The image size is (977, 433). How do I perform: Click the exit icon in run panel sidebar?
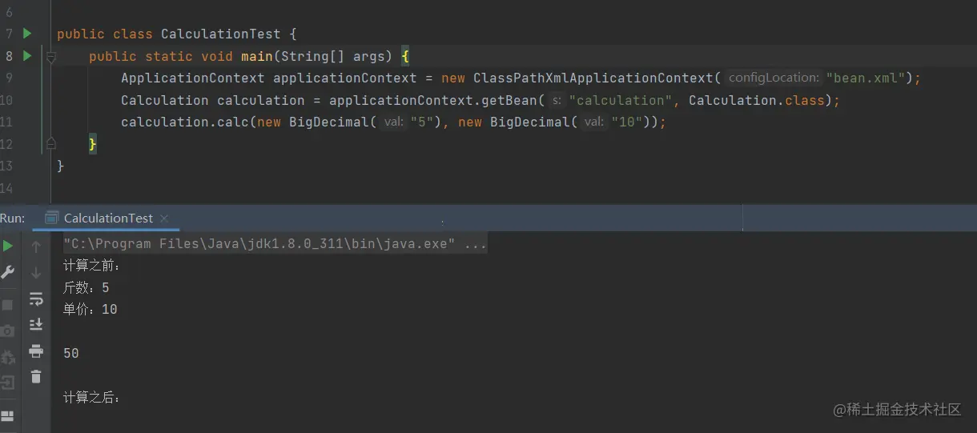8,383
